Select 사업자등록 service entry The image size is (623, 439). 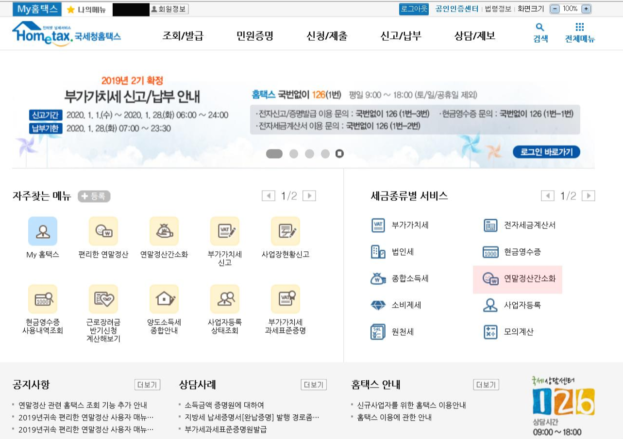click(512, 305)
